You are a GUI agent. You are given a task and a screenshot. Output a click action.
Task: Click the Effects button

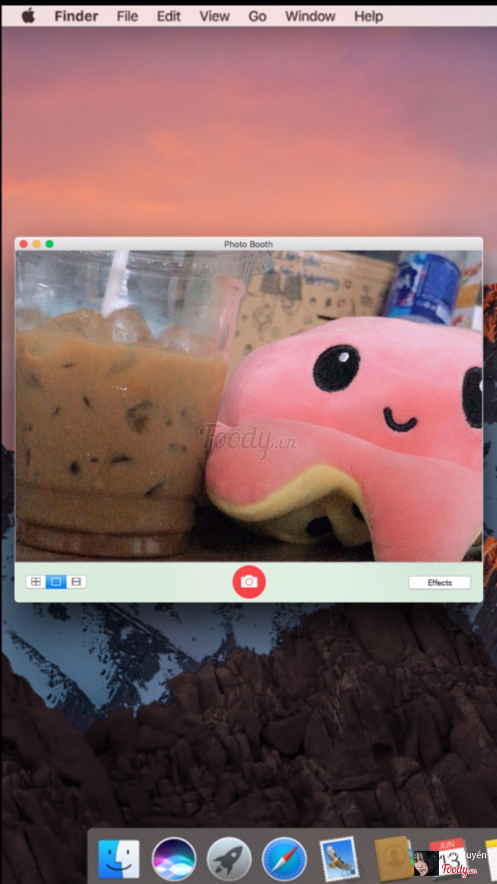(x=439, y=582)
